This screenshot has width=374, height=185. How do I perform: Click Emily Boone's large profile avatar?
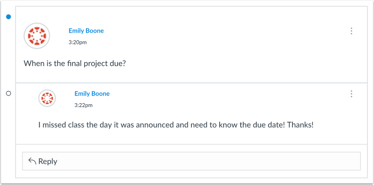(x=37, y=36)
